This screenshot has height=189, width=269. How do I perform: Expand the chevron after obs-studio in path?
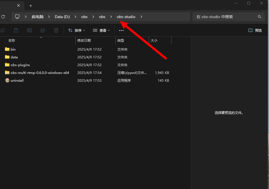141,17
